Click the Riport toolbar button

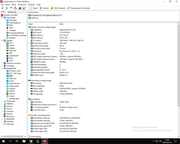click(33, 8)
